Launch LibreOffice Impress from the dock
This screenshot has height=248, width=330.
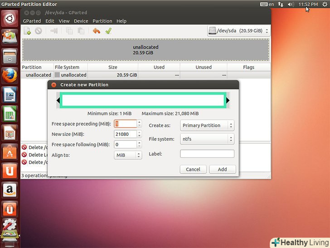[10, 133]
